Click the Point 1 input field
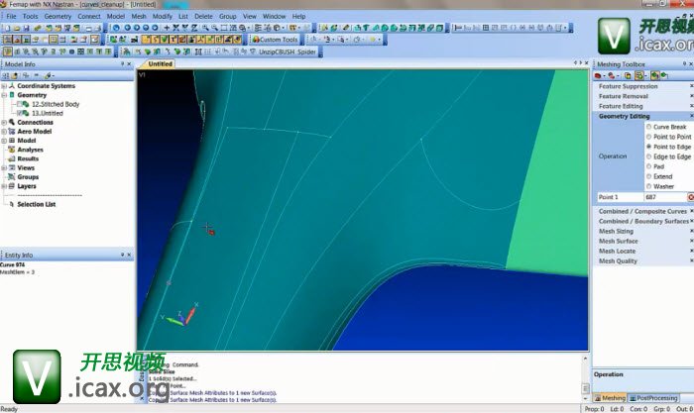The image size is (694, 413). [664, 197]
